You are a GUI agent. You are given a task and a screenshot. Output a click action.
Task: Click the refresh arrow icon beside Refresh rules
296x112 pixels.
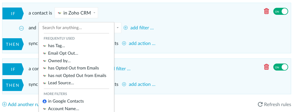pos(260,104)
